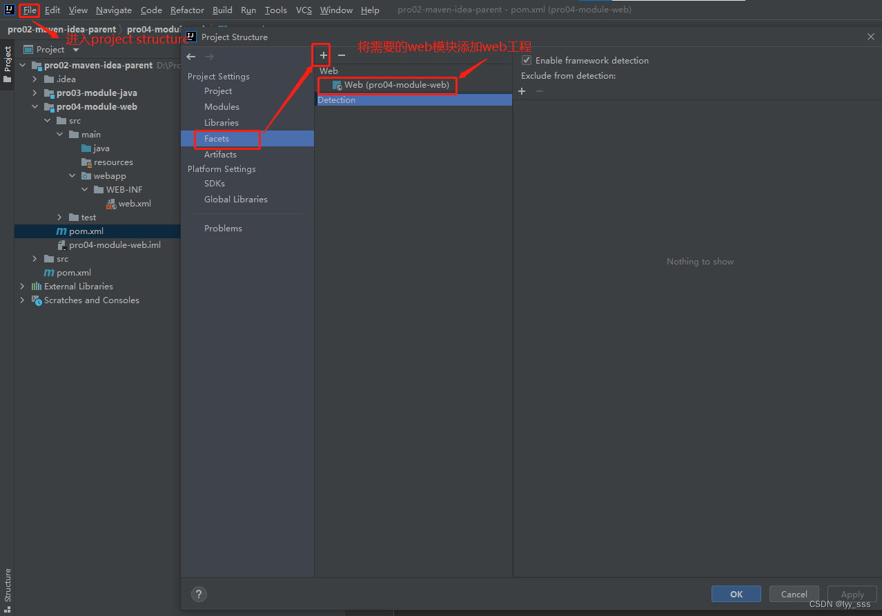Click the web.xml file icon

111,204
